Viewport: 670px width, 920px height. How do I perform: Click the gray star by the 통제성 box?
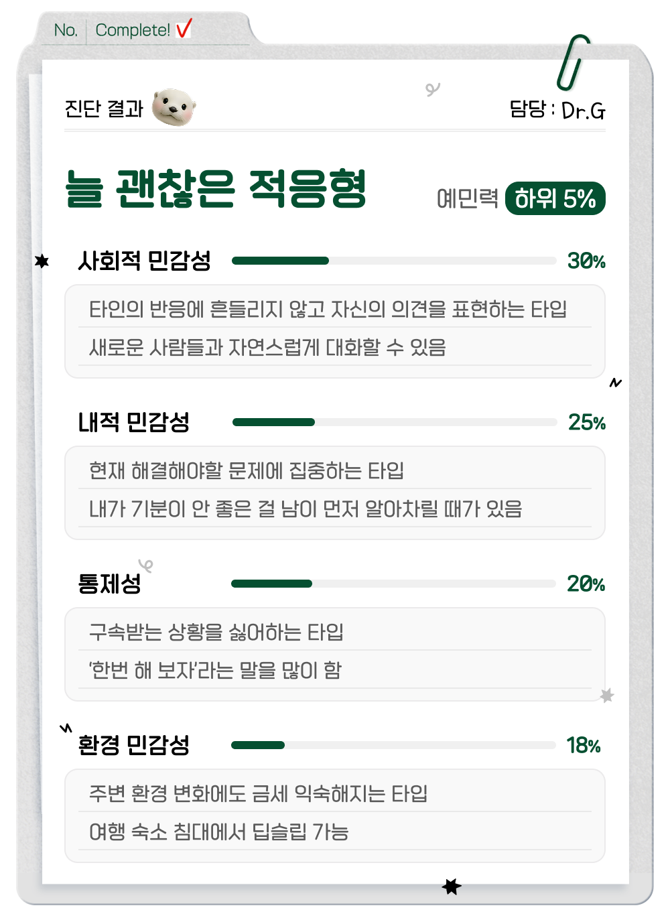(607, 696)
